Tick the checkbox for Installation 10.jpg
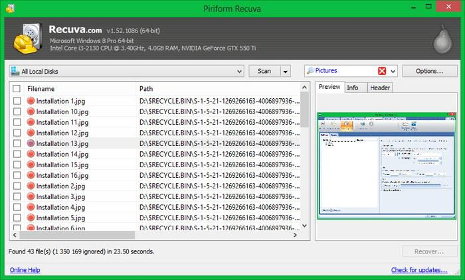 tap(17, 111)
